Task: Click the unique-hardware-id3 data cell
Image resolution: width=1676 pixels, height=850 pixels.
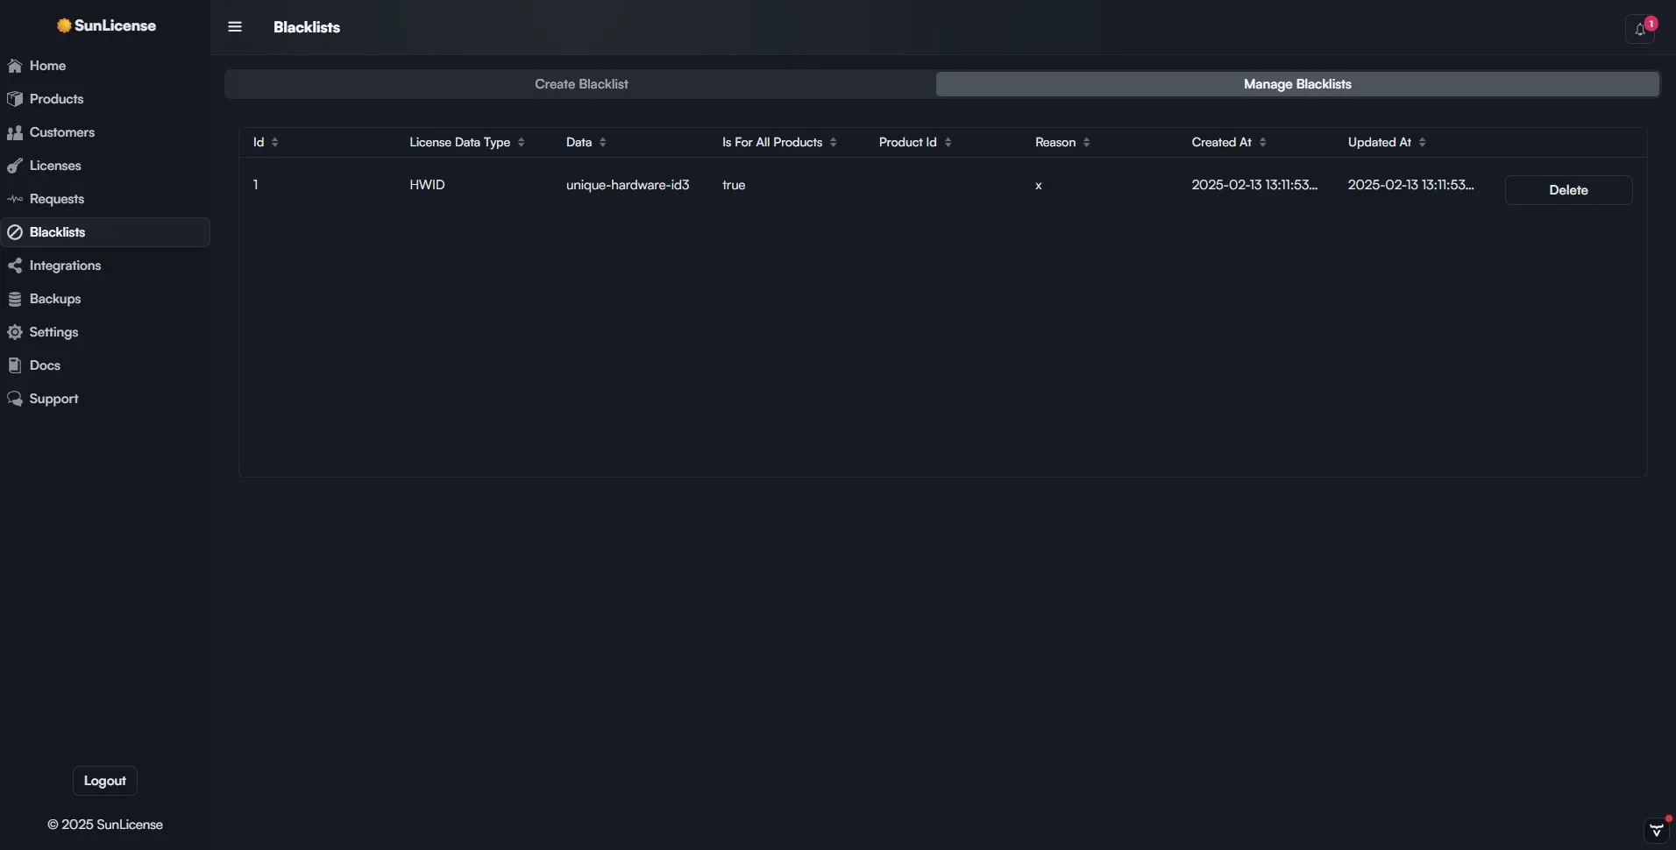Action: [x=628, y=185]
